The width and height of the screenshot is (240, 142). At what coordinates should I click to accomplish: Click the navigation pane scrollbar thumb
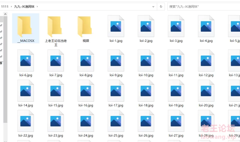(x=5, y=69)
